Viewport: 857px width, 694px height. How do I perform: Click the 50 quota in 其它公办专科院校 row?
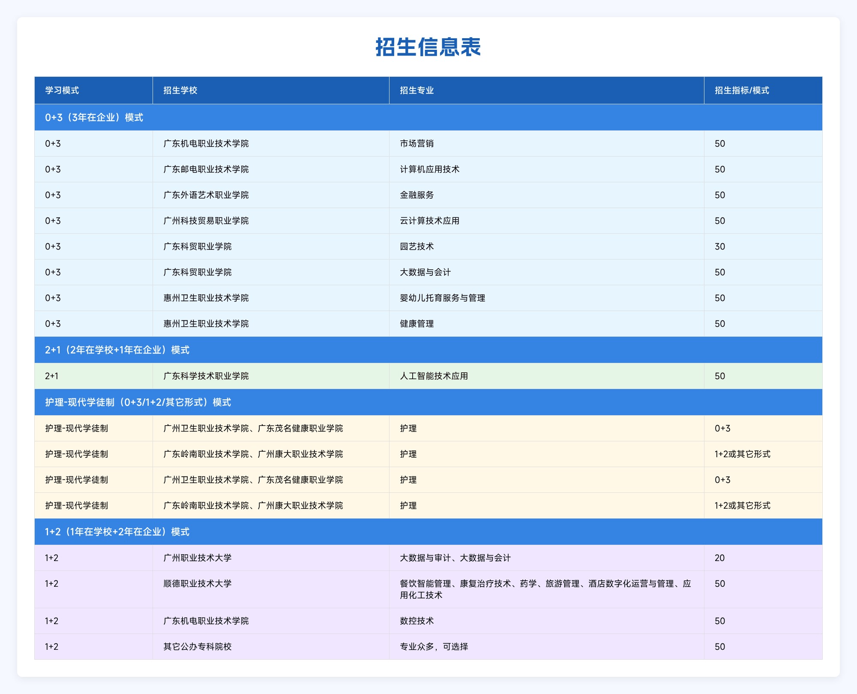763,647
